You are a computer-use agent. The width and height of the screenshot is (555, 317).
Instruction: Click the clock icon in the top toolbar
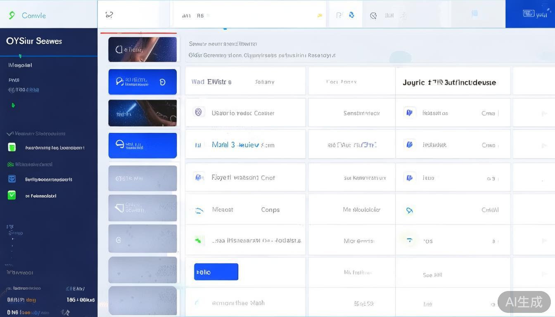coord(373,15)
